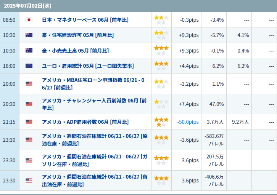Screen dimensions: 277x195
Task: Open ユーロ・雇用統計 05月 link
Action: pos(88,66)
